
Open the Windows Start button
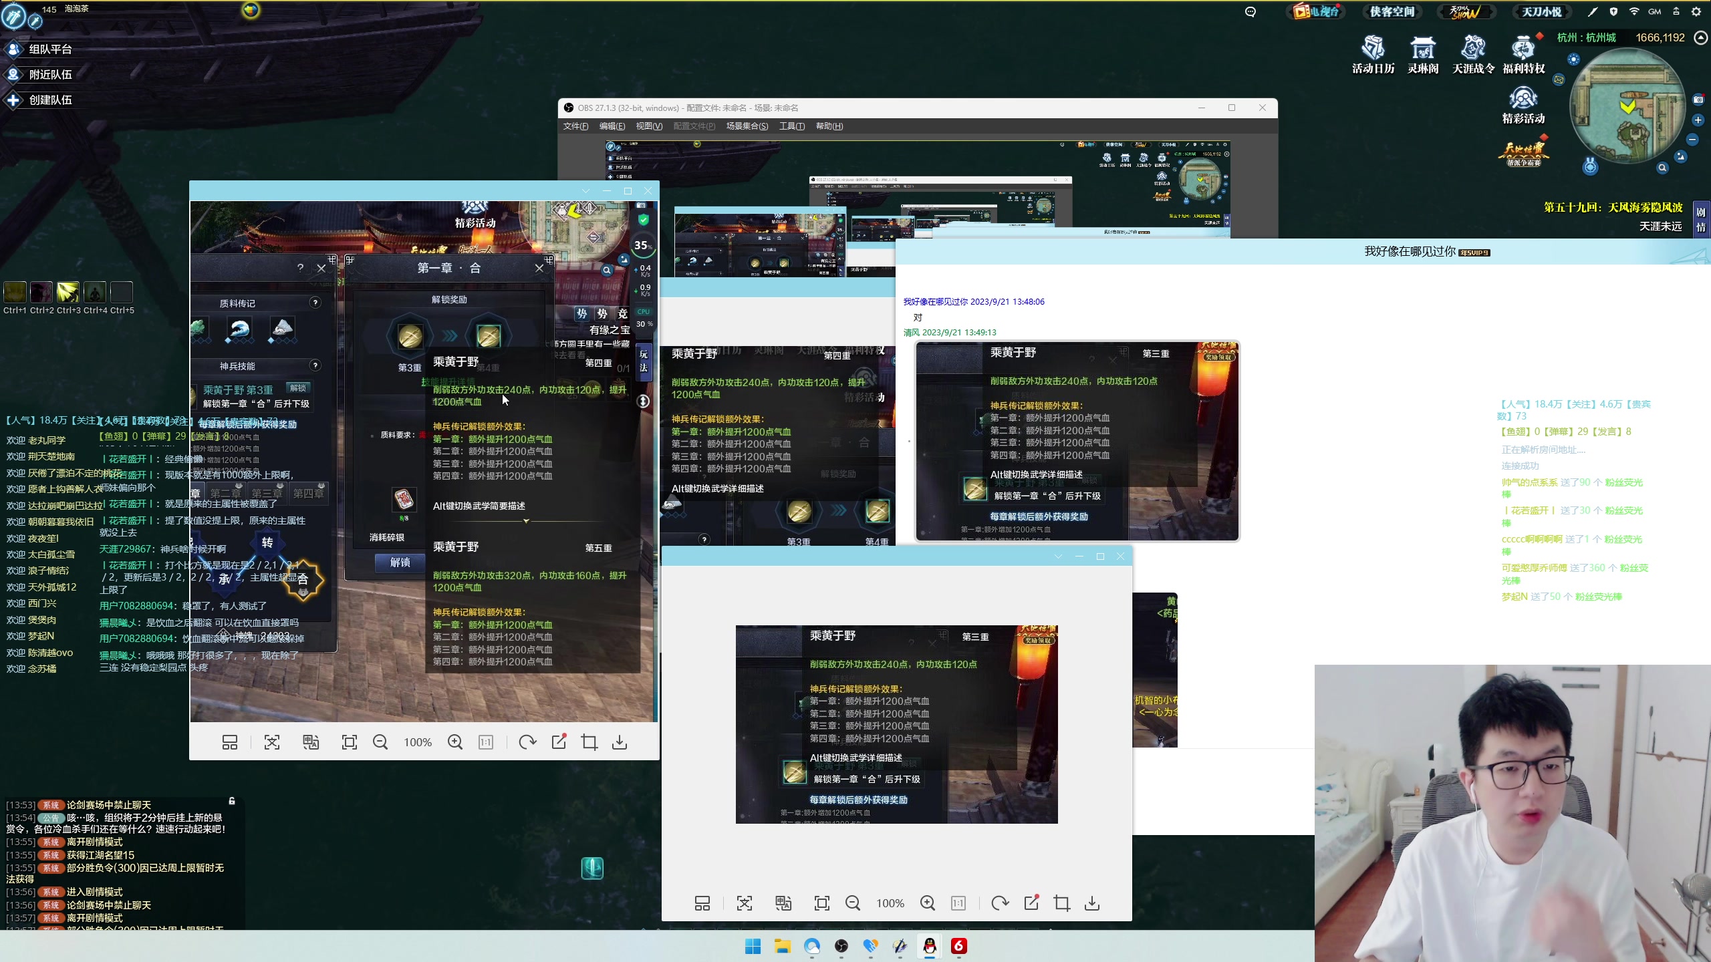pyautogui.click(x=753, y=946)
